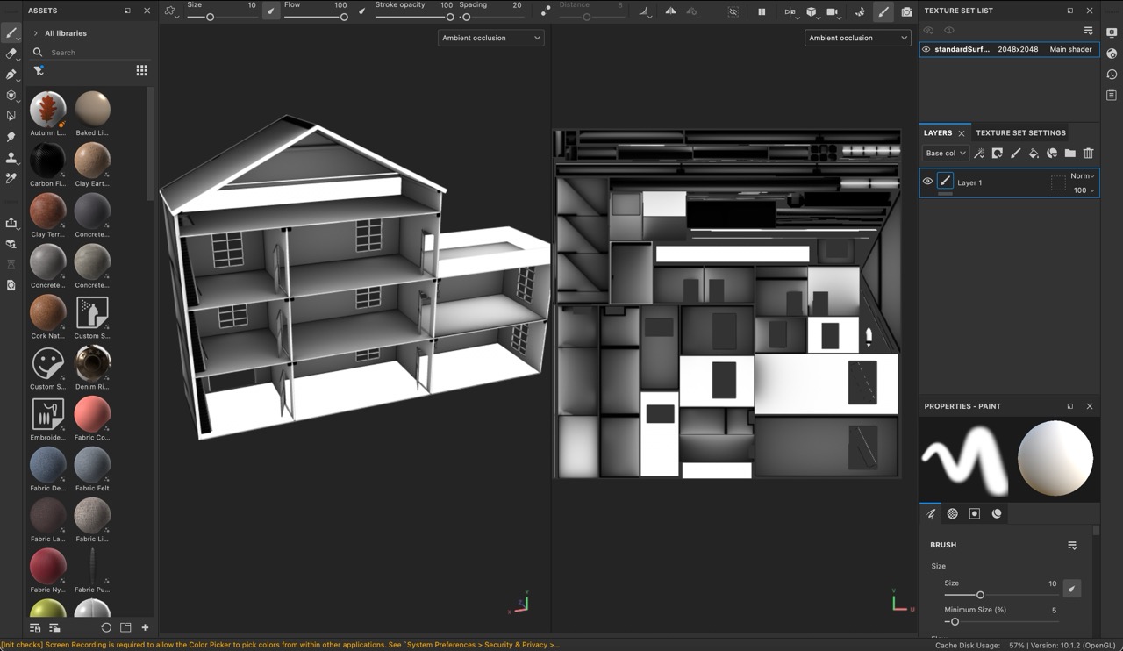Toggle pen pressure for brush size
Viewport: 1123px width, 651px height.
coord(271,11)
